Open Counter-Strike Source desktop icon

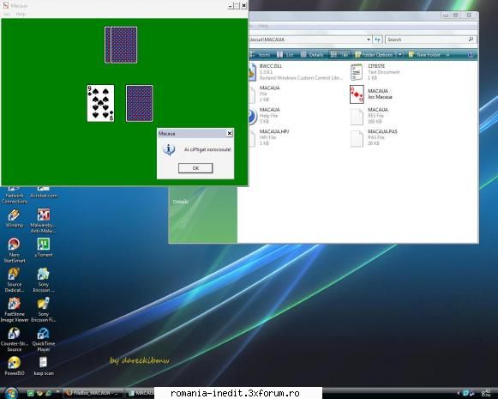pyautogui.click(x=15, y=340)
